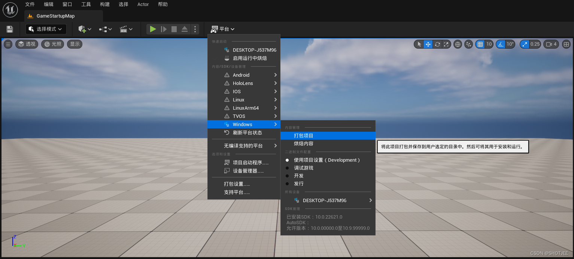Viewport: 574px width, 259px height.
Task: Open the Play in Editor options dots
Action: (195, 29)
